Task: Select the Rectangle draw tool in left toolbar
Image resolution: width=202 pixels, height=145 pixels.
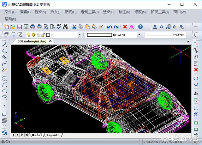Action: pyautogui.click(x=4, y=114)
